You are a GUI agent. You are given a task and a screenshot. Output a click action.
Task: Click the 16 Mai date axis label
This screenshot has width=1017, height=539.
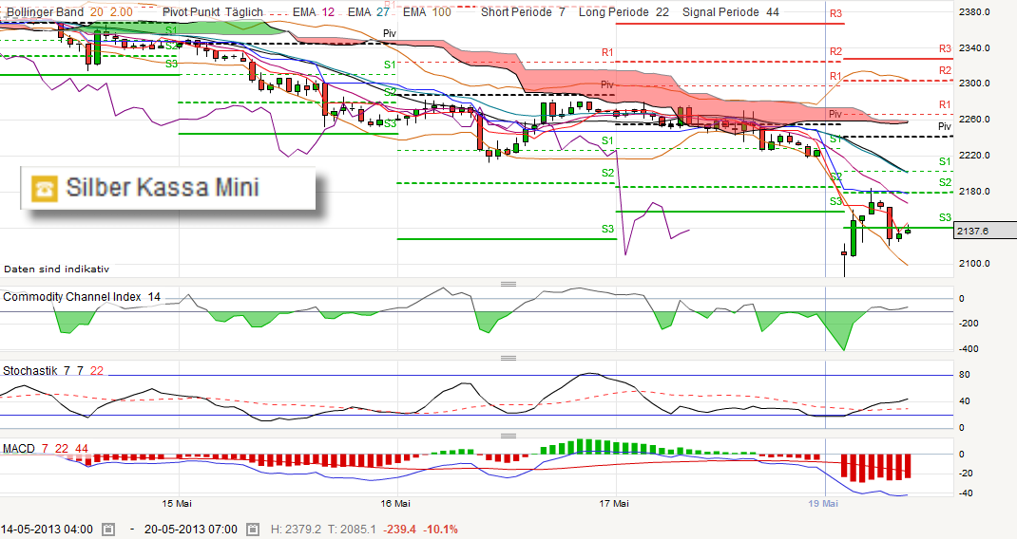point(395,503)
